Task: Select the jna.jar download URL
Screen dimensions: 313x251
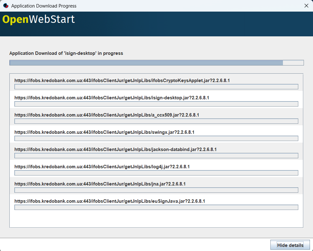Action: coord(100,184)
